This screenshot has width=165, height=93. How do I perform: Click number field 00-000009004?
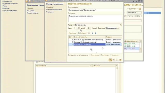coord(134,13)
